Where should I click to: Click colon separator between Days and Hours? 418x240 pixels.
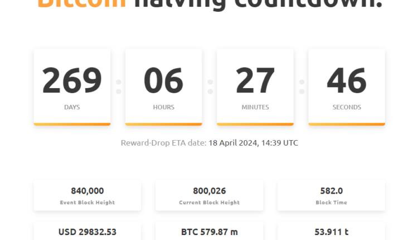118,87
